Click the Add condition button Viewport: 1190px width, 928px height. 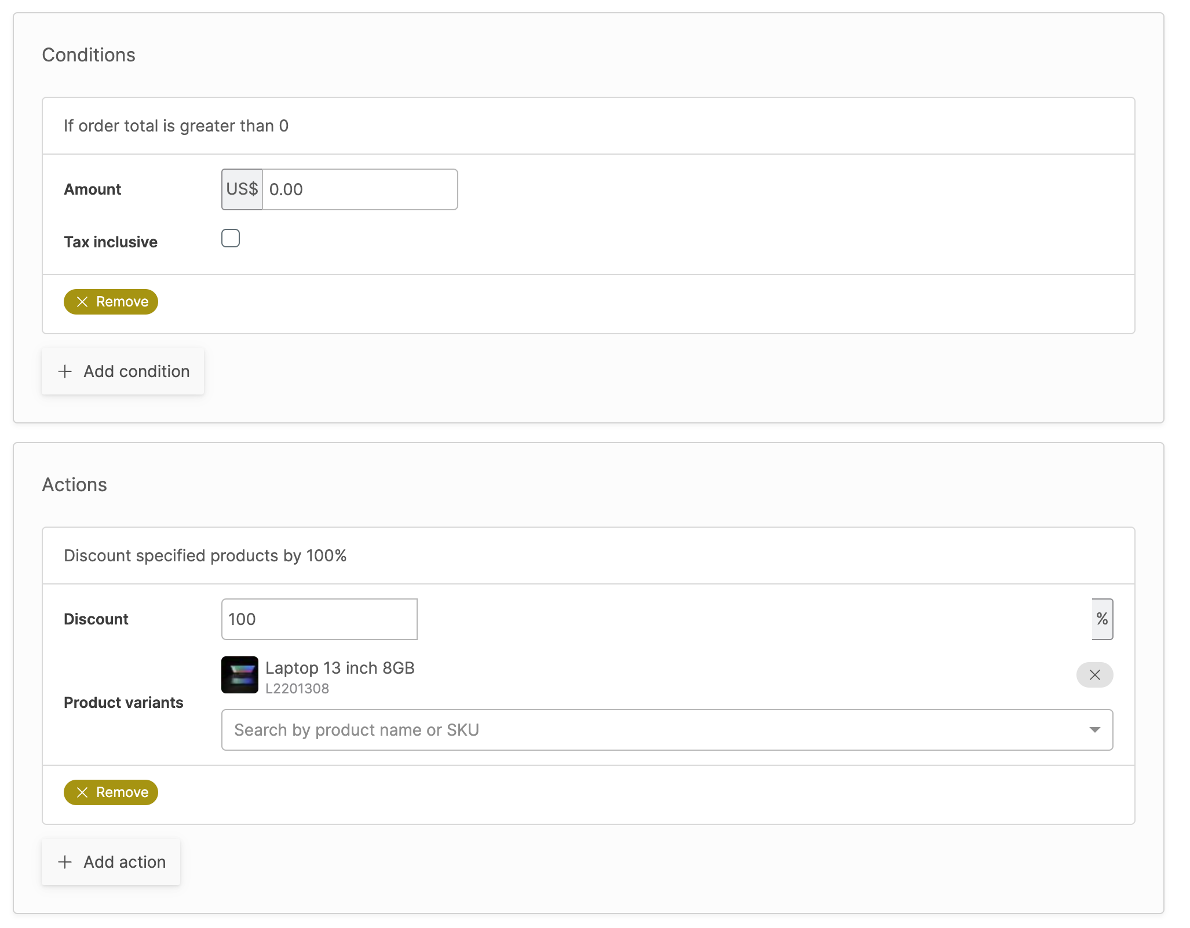pyautogui.click(x=122, y=371)
